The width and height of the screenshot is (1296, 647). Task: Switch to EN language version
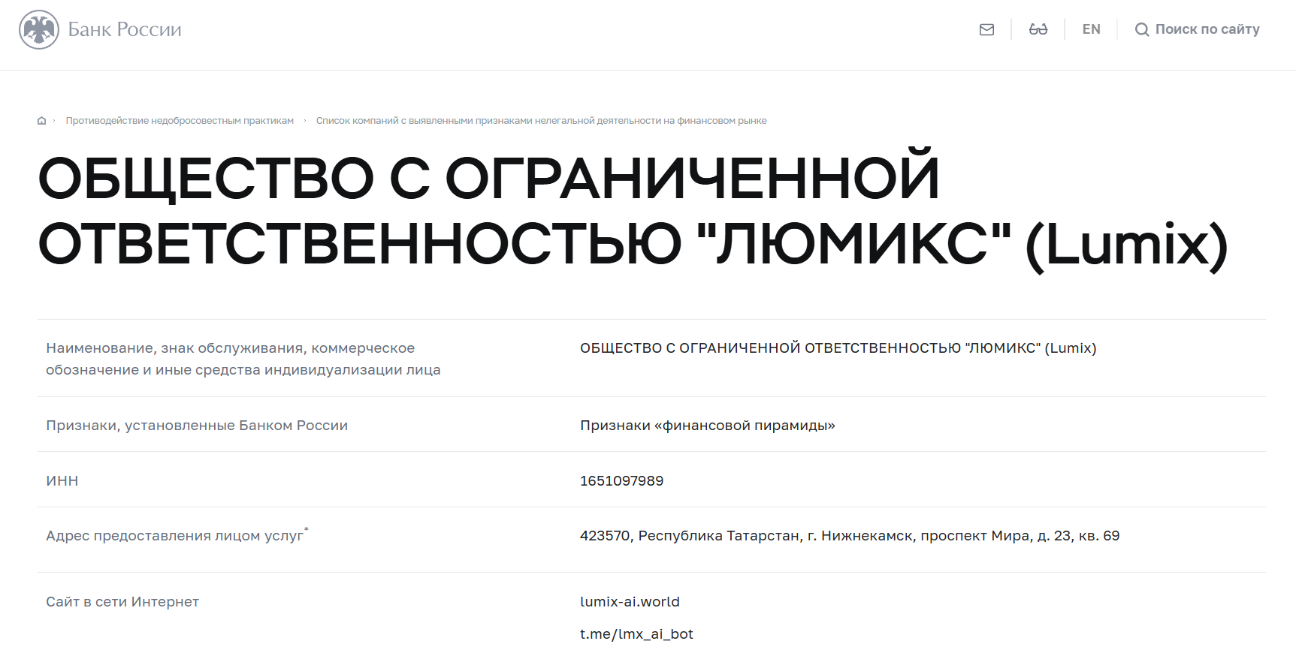[1091, 29]
